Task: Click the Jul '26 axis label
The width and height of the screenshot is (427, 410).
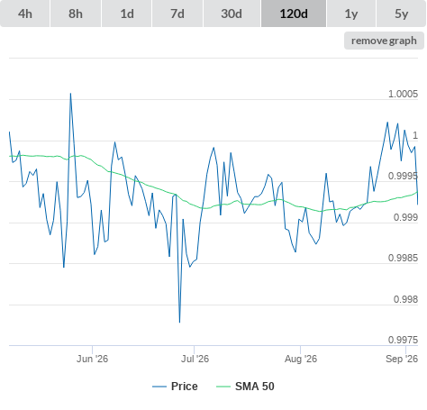Action: tap(195, 359)
